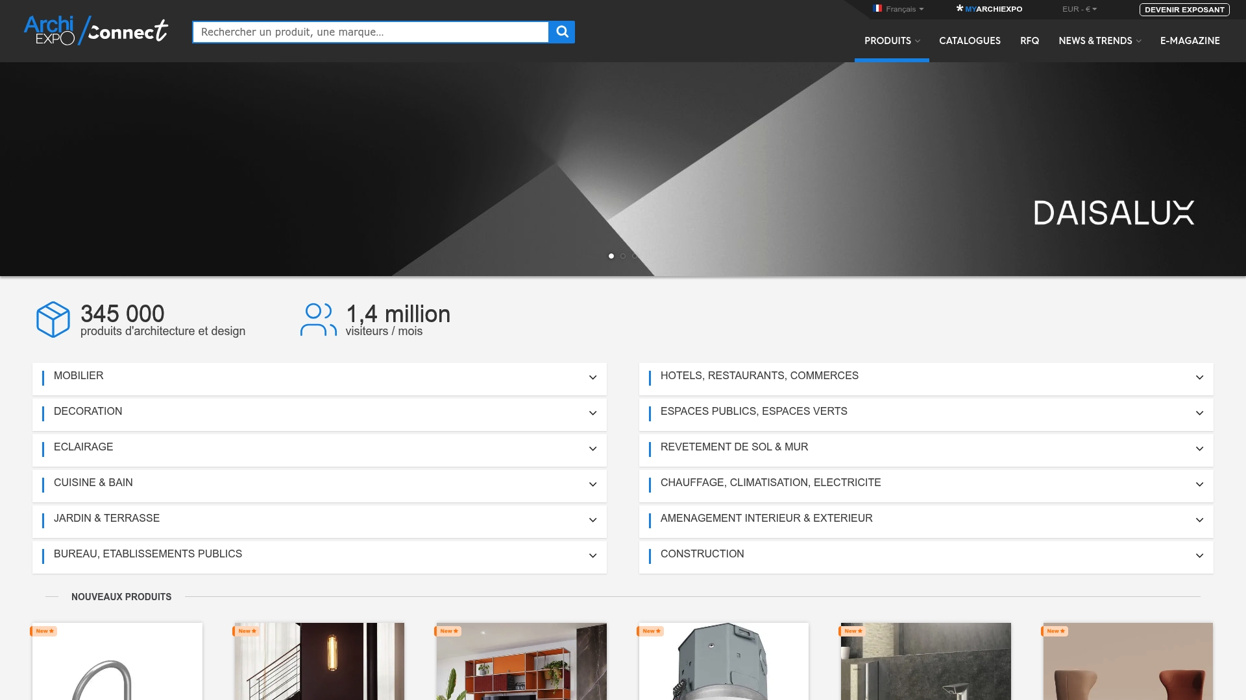Expand REVETEMENT DE SOL & MUR category

(926, 450)
